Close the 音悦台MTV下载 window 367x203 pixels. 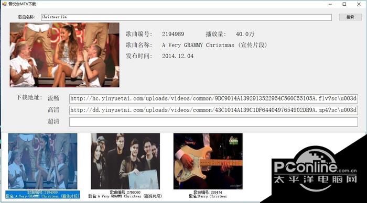359,4
